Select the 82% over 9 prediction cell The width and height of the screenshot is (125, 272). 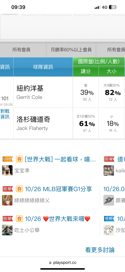(112, 92)
